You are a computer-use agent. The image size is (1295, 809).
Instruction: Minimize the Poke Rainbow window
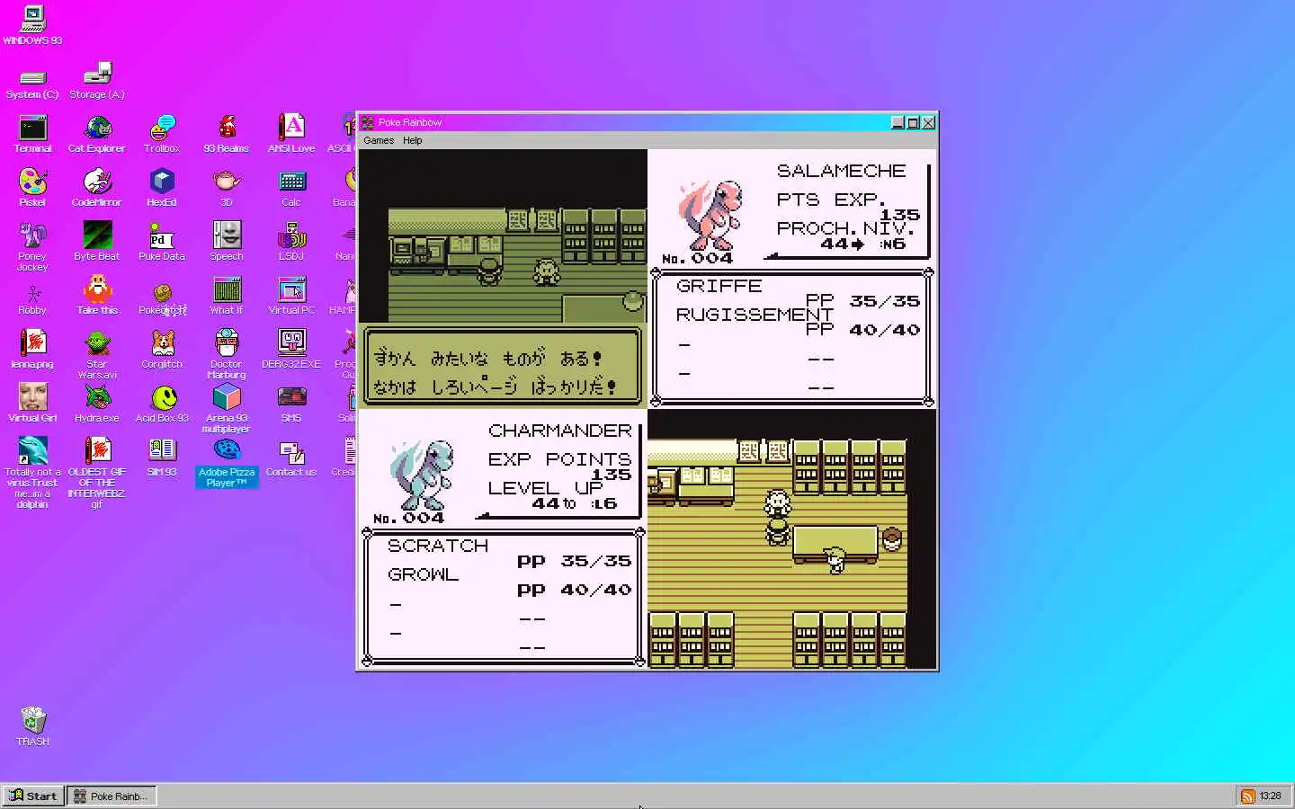tap(898, 122)
